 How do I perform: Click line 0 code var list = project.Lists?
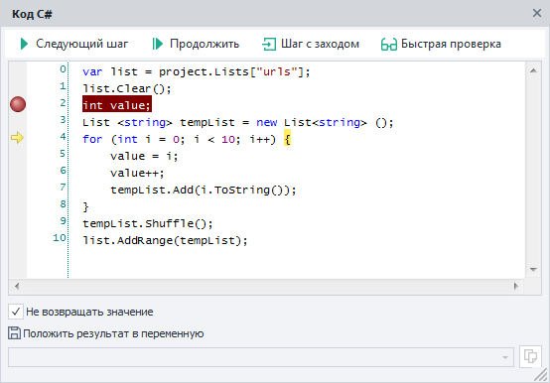pos(197,71)
